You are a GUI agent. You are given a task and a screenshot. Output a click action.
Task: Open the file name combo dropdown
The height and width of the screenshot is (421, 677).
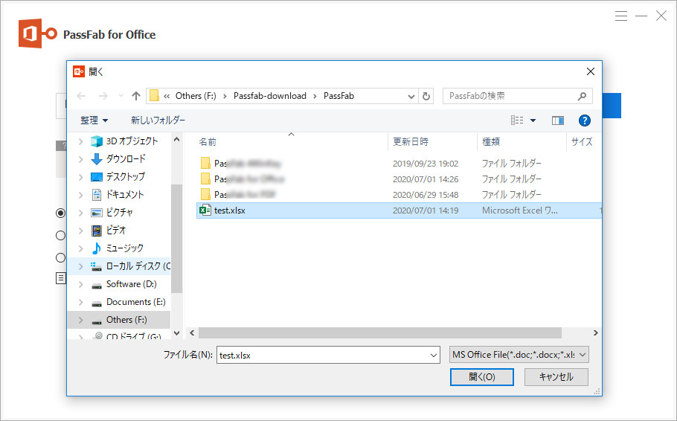tap(434, 356)
